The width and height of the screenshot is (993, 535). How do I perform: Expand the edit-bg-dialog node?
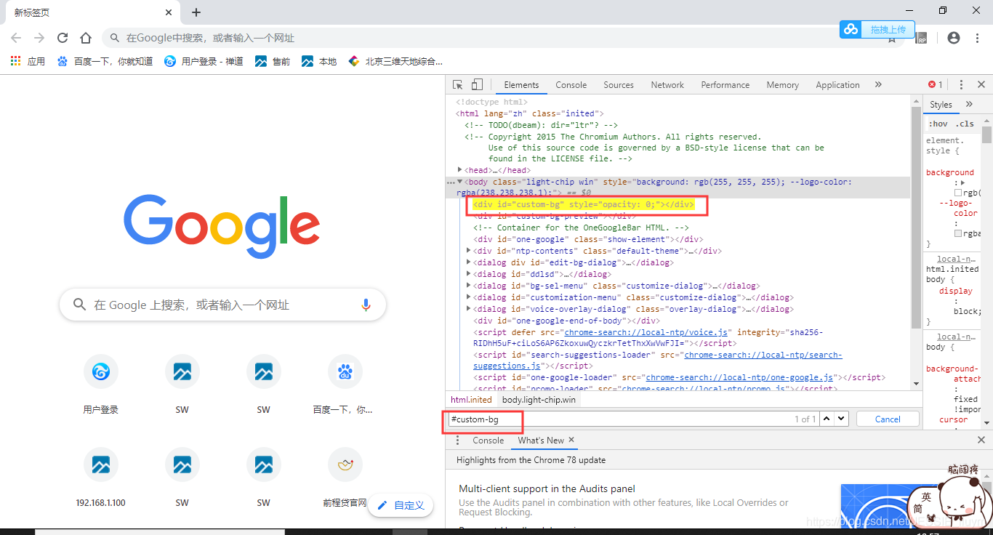click(469, 262)
